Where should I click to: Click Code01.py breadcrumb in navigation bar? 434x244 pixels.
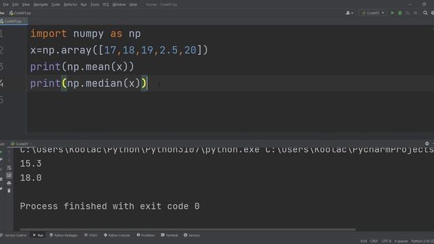20,13
